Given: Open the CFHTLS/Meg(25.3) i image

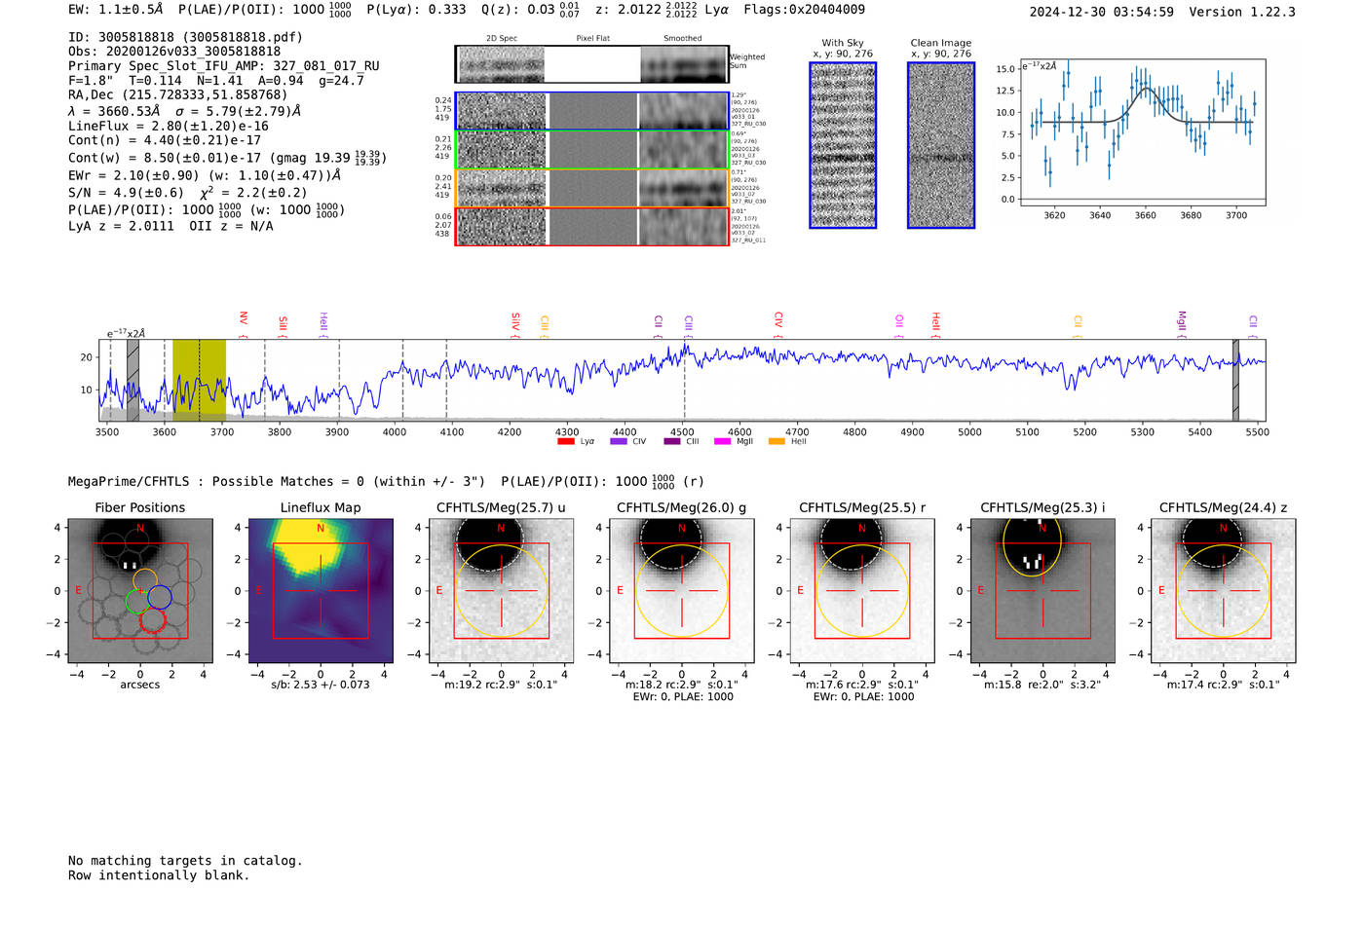Looking at the screenshot, I should [1042, 590].
